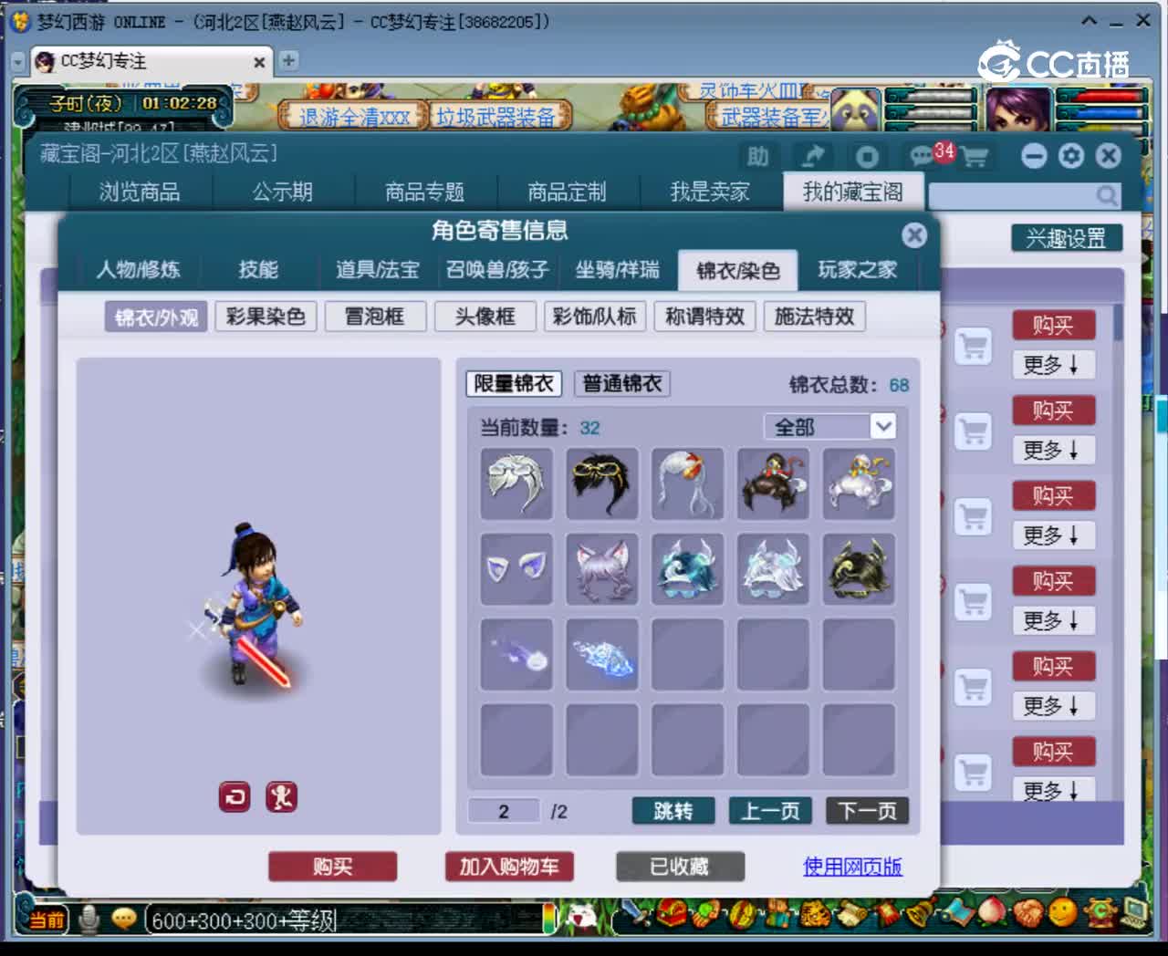Close the 角色寄售信息 dialog
Screen dimensions: 1168x956
(914, 235)
